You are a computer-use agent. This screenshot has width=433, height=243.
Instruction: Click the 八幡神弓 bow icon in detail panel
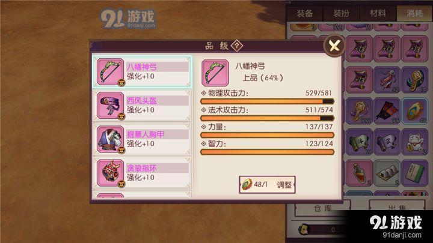coord(215,73)
